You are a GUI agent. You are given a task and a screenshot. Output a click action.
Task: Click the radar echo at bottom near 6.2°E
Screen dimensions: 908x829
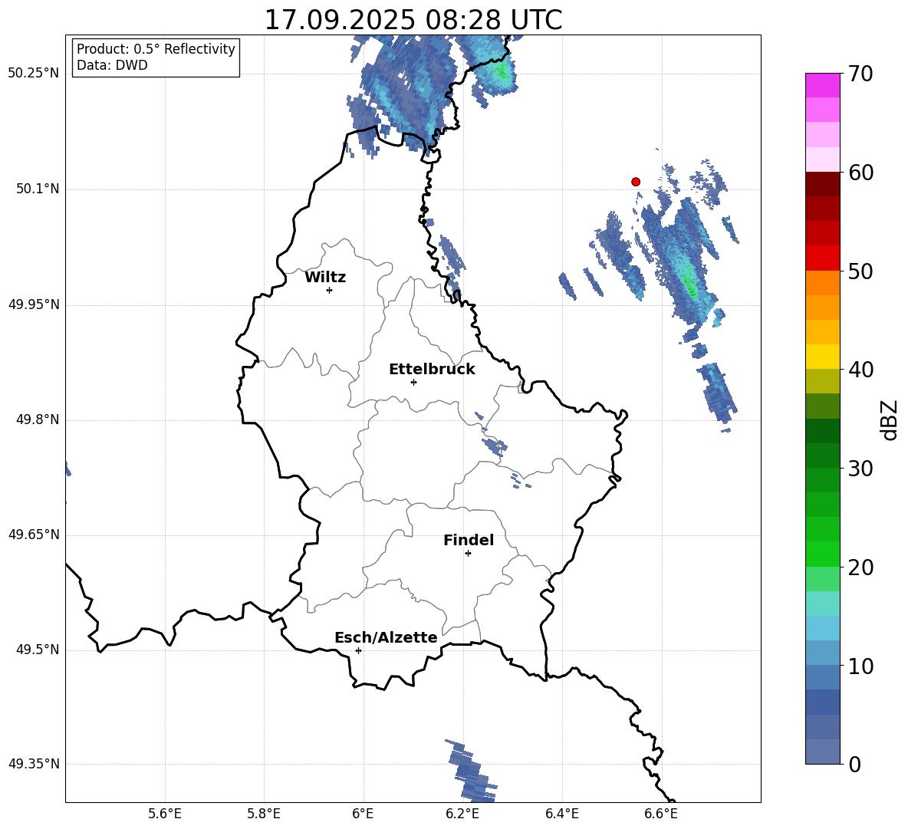pos(472,771)
